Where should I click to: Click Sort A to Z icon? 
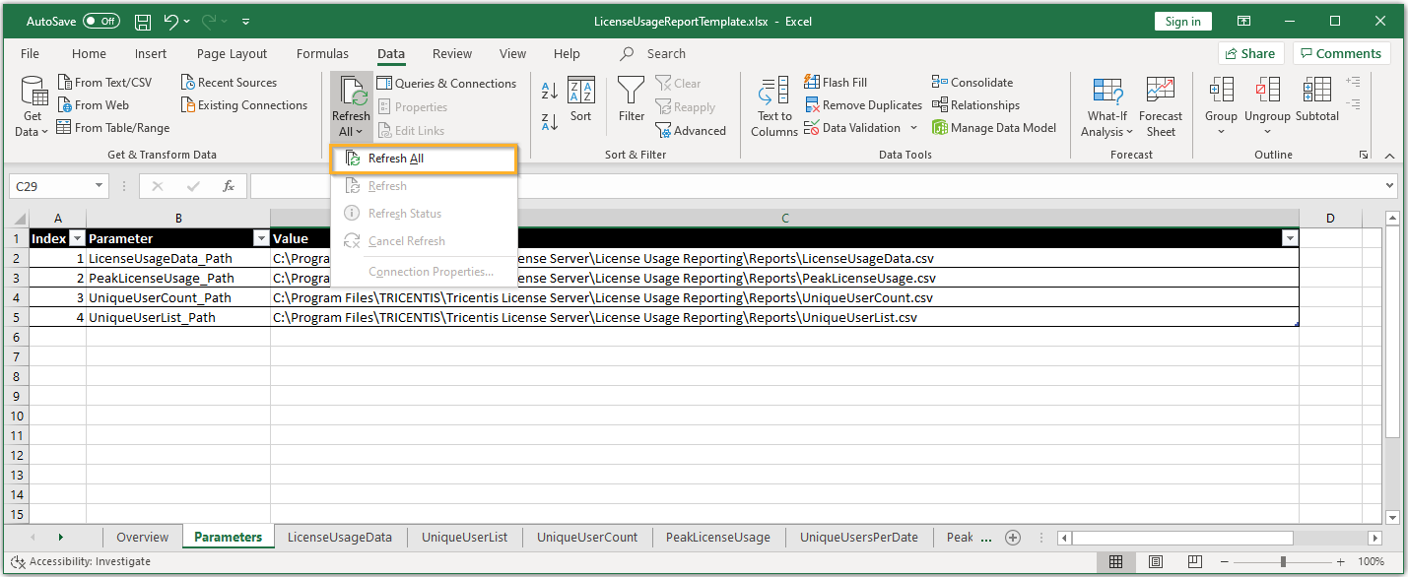coord(550,92)
